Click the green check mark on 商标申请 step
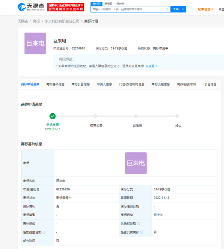Screen dimensions: 224x249 point(53,116)
